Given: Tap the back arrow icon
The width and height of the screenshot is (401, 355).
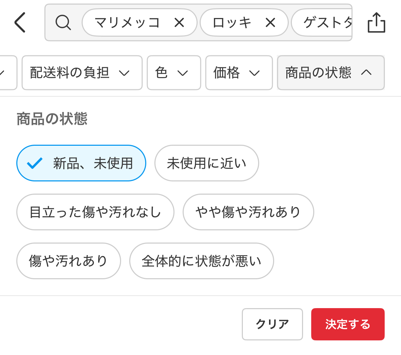Looking at the screenshot, I should click(20, 22).
